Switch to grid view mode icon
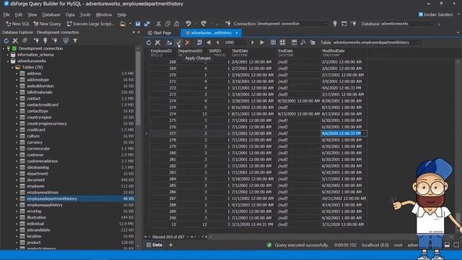462x260 pixels. (x=273, y=43)
